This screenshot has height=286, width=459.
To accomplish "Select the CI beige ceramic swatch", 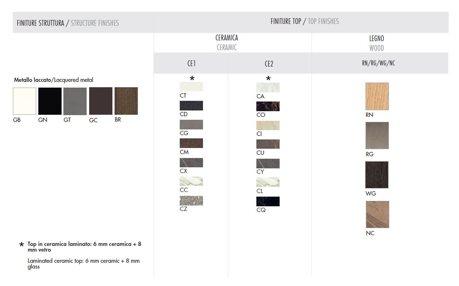I will click(x=268, y=125).
